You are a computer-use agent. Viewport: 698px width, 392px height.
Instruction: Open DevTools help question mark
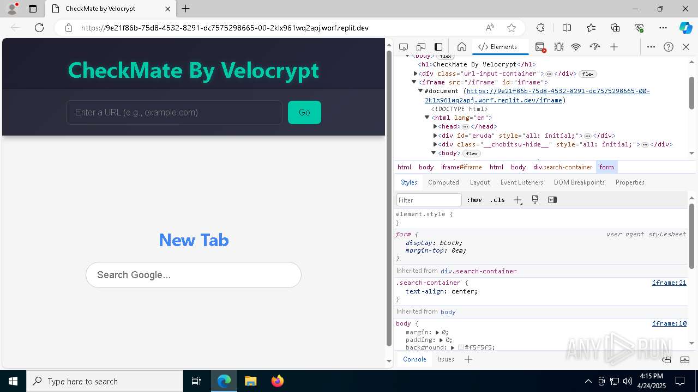pyautogui.click(x=669, y=47)
